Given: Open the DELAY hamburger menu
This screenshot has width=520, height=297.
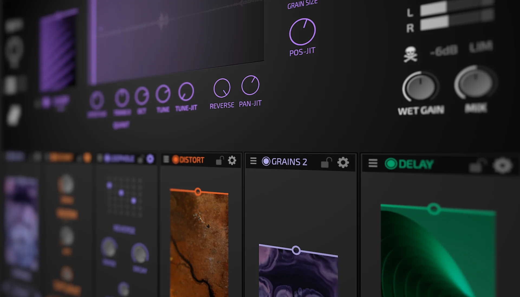Looking at the screenshot, I should pyautogui.click(x=373, y=163).
